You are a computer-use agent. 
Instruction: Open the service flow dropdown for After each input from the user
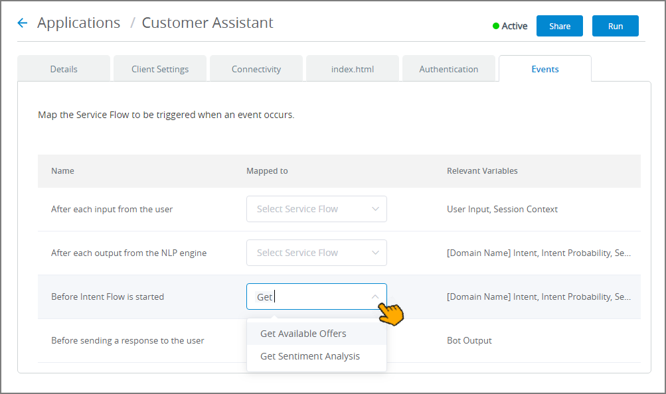pyautogui.click(x=317, y=209)
